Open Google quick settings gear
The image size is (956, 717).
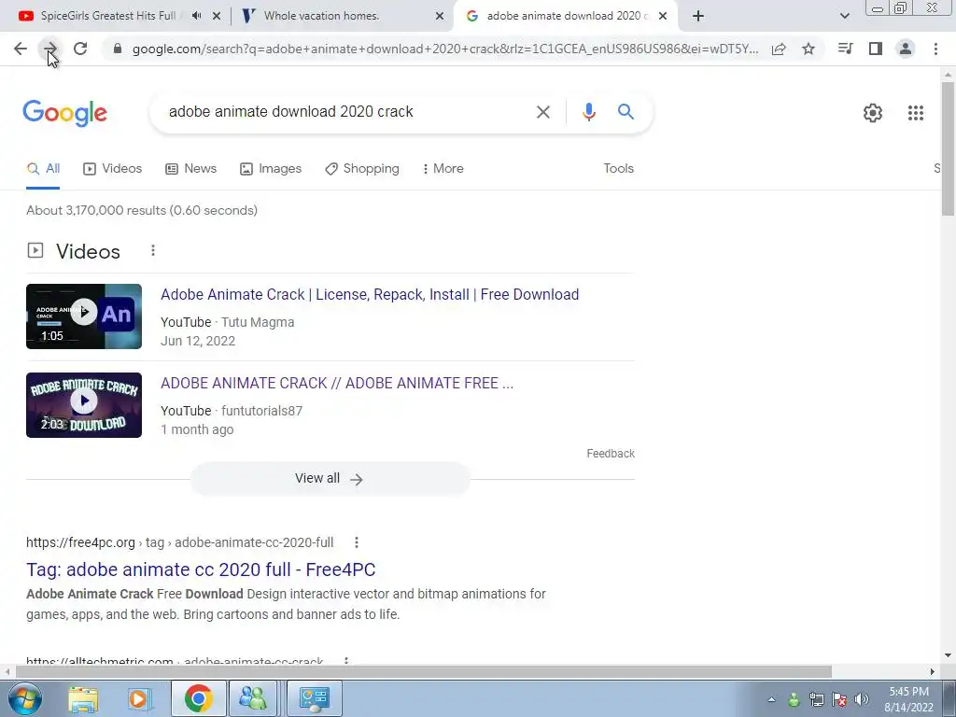tap(873, 113)
